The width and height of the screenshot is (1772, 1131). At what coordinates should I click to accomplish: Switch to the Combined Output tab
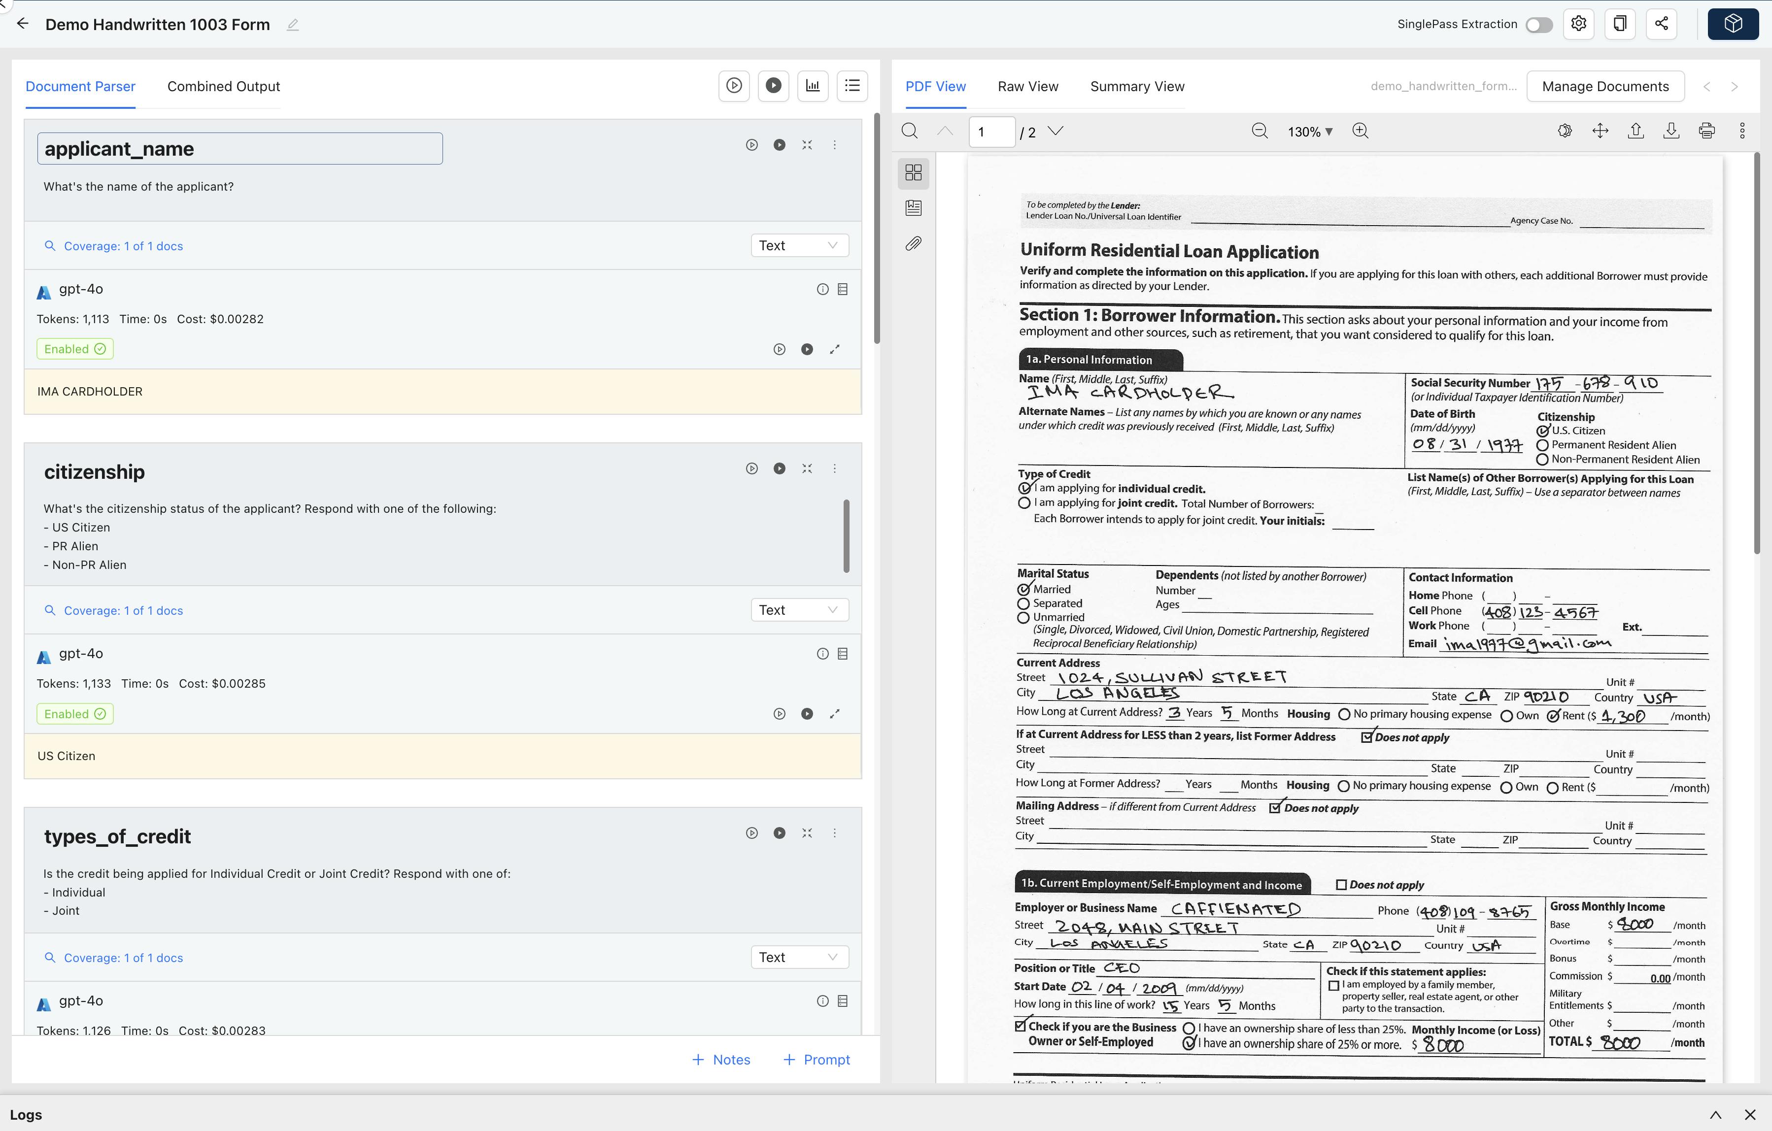pos(223,87)
